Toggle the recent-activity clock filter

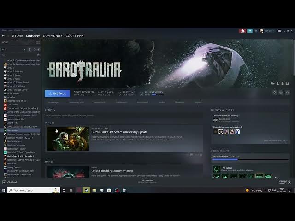[35, 49]
